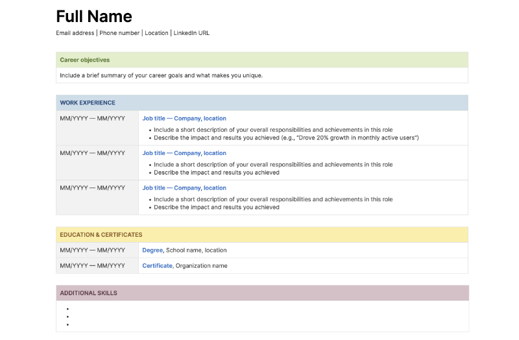
Task: Click the green Career objectives header
Action: point(262,60)
